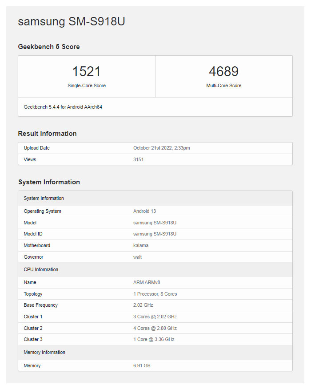Click the Cluster 3 value 1 Core @ 3.36 GHz
Screen dimensions: 311x390
tap(154, 339)
